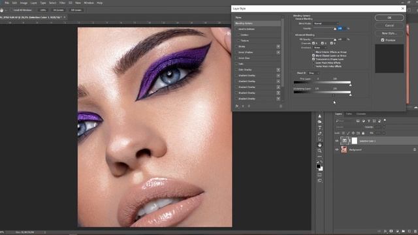Viewport: 418px width, 235px height.
Task: Open layer filter Kind dropdown
Action: pyautogui.click(x=346, y=121)
